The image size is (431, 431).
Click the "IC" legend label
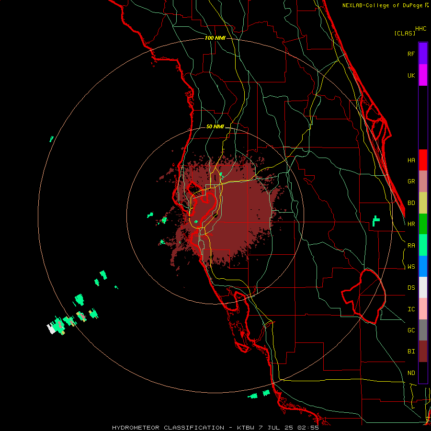click(x=411, y=309)
